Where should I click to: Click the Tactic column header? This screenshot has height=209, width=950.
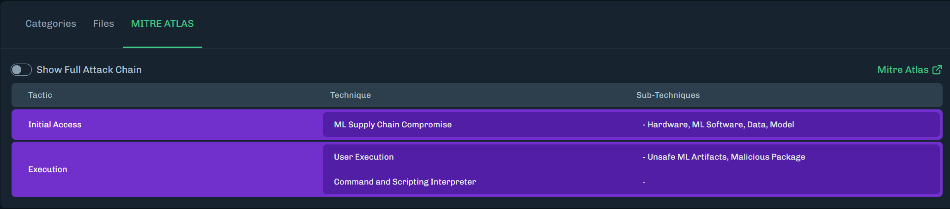coord(40,95)
